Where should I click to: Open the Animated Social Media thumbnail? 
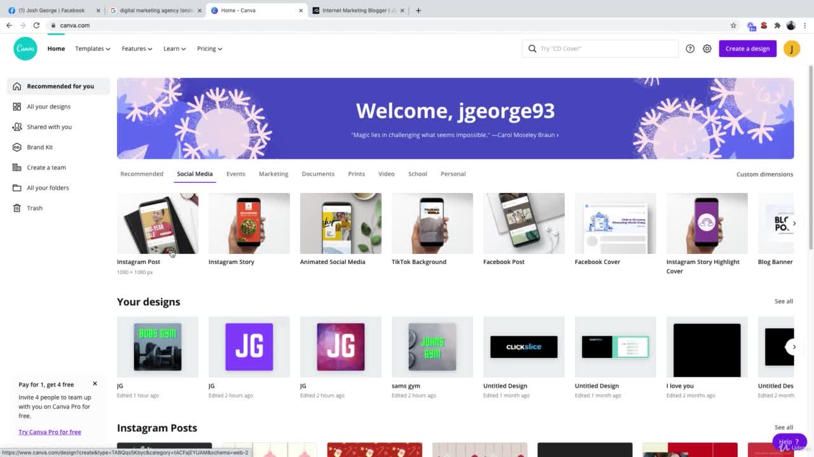341,223
